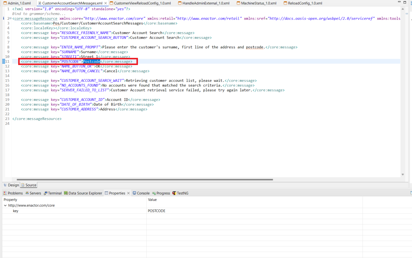Click the 'ENTER_NAME_PROMPT' key text

[x=80, y=47]
